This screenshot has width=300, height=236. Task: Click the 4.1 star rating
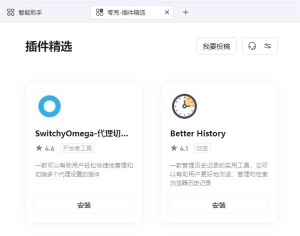(x=179, y=148)
